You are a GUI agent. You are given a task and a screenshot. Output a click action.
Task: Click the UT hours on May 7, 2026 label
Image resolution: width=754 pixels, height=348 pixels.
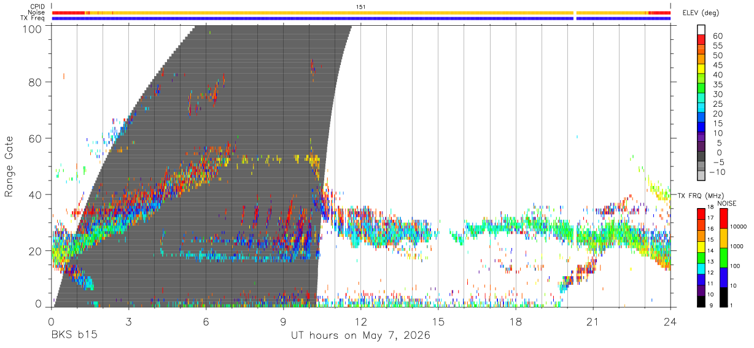[x=360, y=335]
